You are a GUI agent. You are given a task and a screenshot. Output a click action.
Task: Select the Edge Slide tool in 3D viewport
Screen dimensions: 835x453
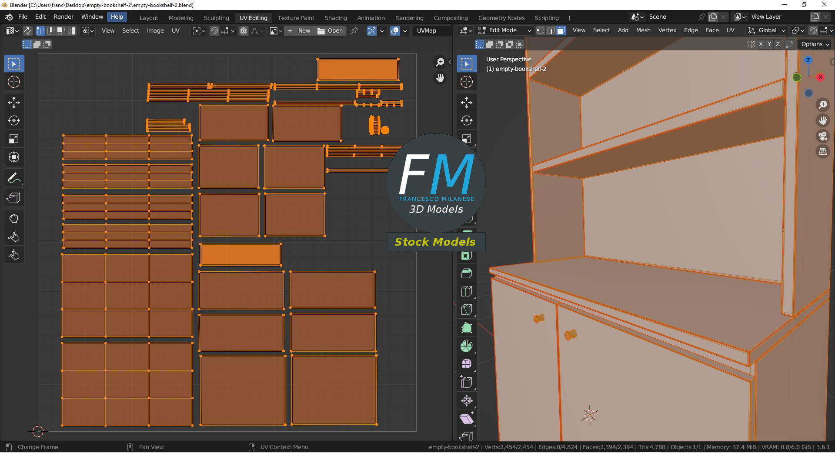[x=467, y=383]
